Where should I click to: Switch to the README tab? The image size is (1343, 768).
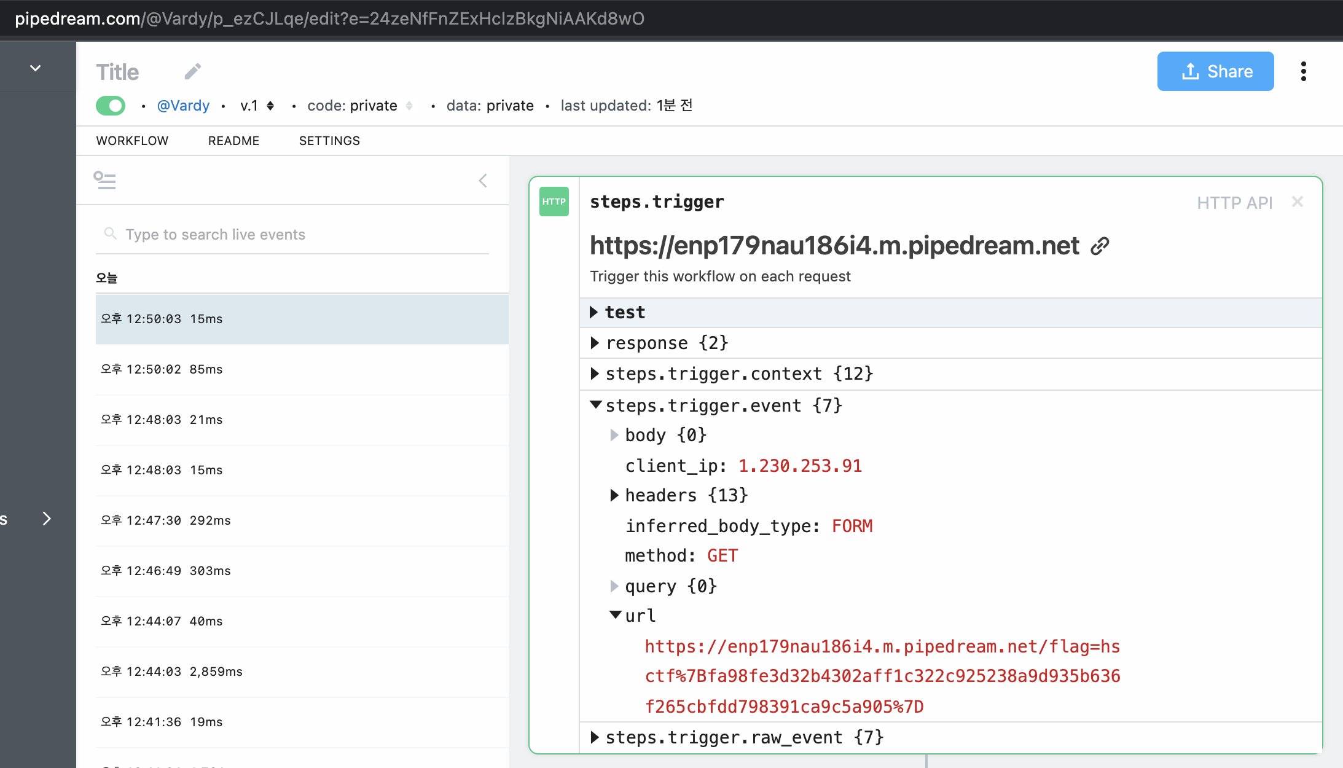pyautogui.click(x=233, y=141)
